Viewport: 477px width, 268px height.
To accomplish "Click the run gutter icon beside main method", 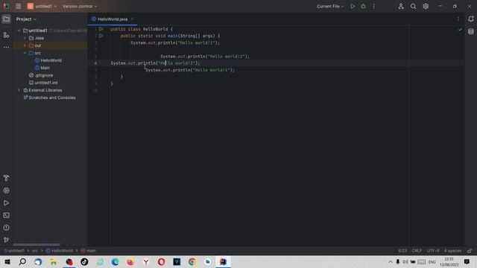I will click(x=101, y=36).
